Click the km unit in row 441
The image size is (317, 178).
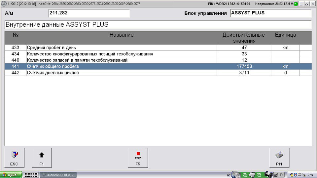coord(285,66)
